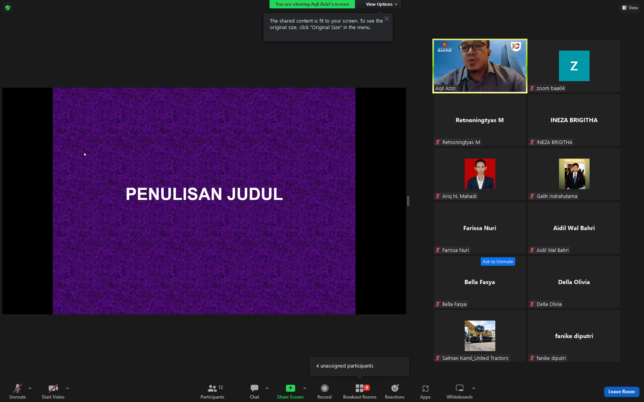This screenshot has width=644, height=402.
Task: Click the red 4 badge on Breakout Rooms
Action: click(x=367, y=387)
